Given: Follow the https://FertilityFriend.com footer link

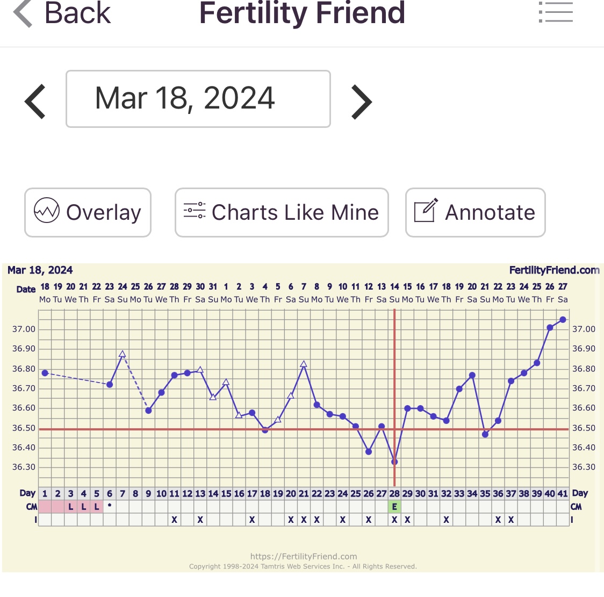Looking at the screenshot, I should [304, 557].
